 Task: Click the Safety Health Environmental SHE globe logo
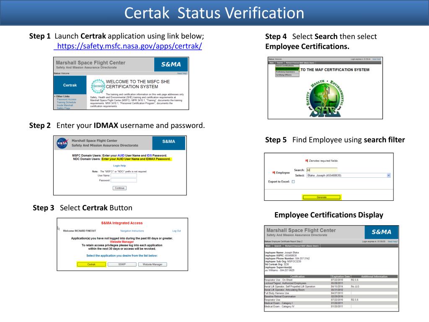[x=325, y=99]
